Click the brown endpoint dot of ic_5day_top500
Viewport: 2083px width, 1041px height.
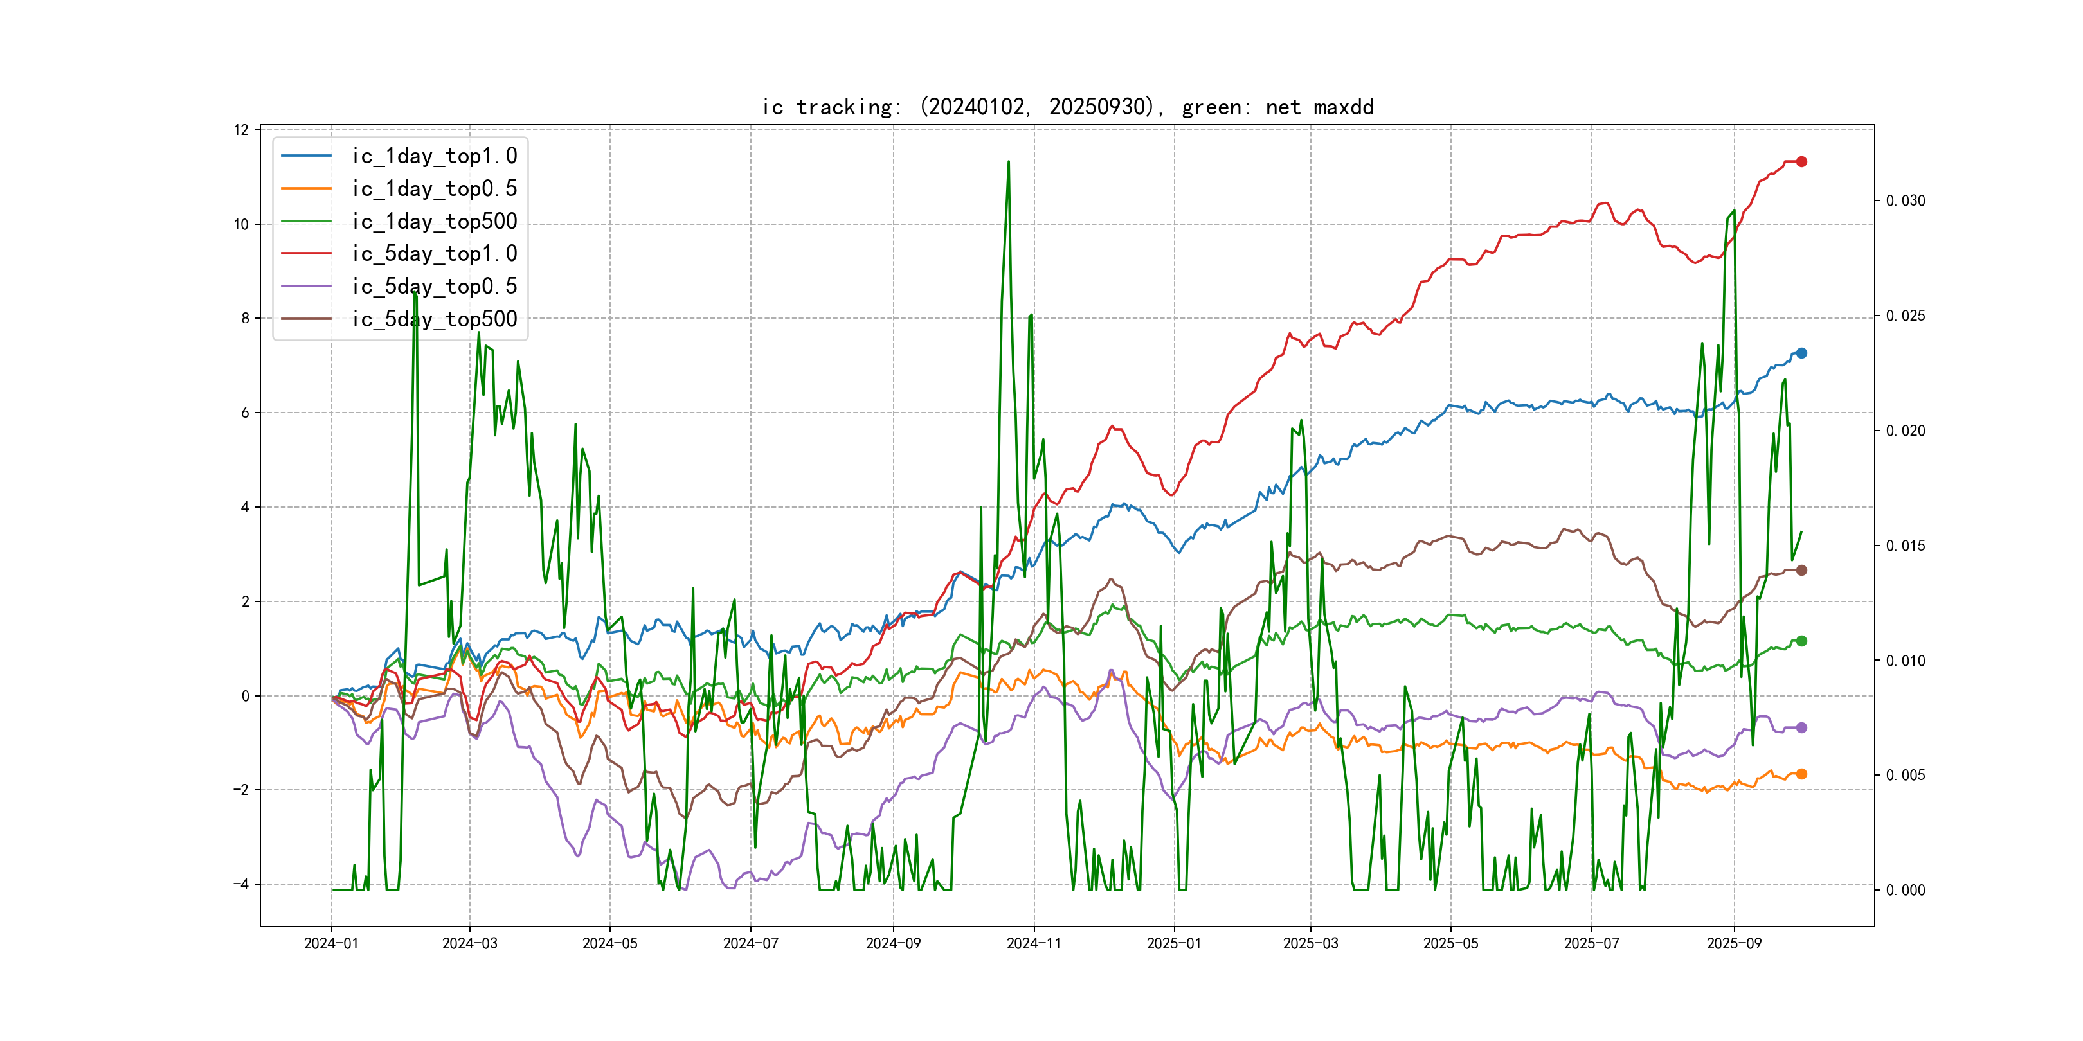1801,570
